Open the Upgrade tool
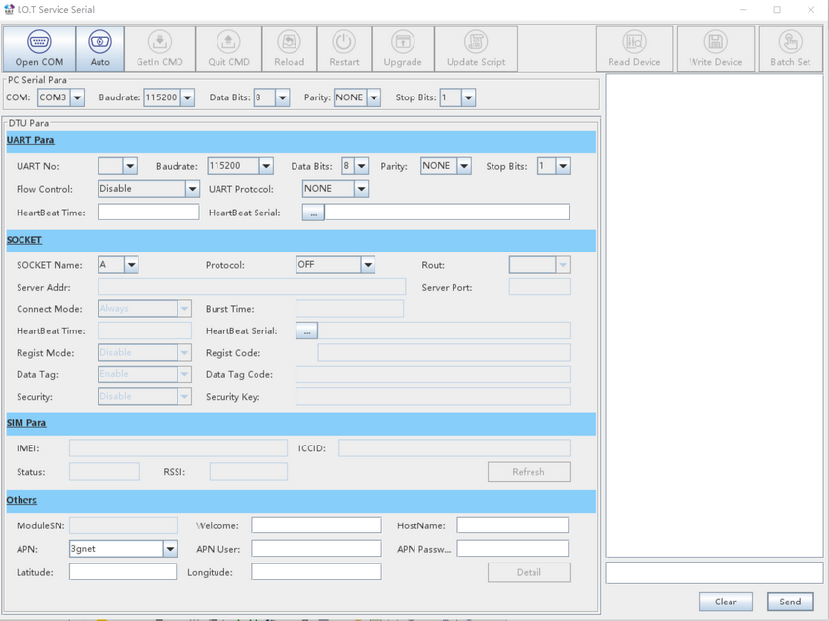Screen dimensions: 829x621 click(x=402, y=43)
